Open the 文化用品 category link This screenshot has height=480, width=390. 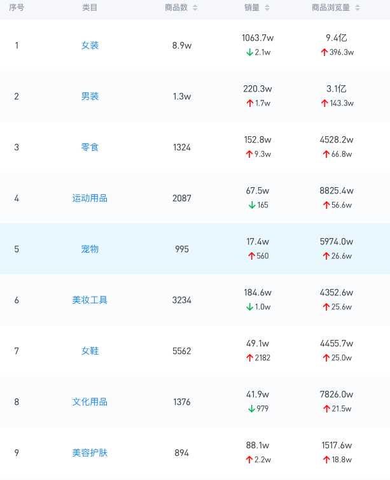click(90, 402)
